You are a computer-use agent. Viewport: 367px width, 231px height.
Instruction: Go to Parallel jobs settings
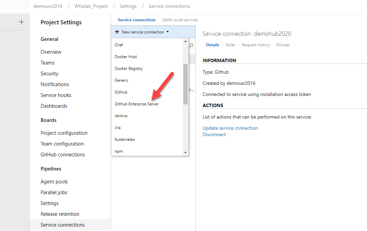tap(54, 192)
